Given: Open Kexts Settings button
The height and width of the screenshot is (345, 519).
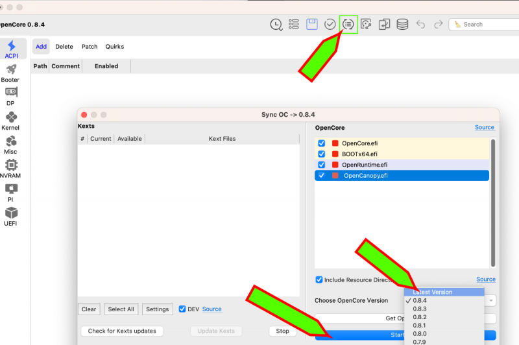Looking at the screenshot, I should pyautogui.click(x=157, y=309).
